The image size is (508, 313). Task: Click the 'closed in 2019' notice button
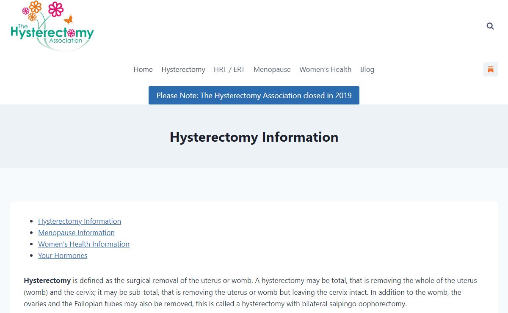(x=254, y=96)
